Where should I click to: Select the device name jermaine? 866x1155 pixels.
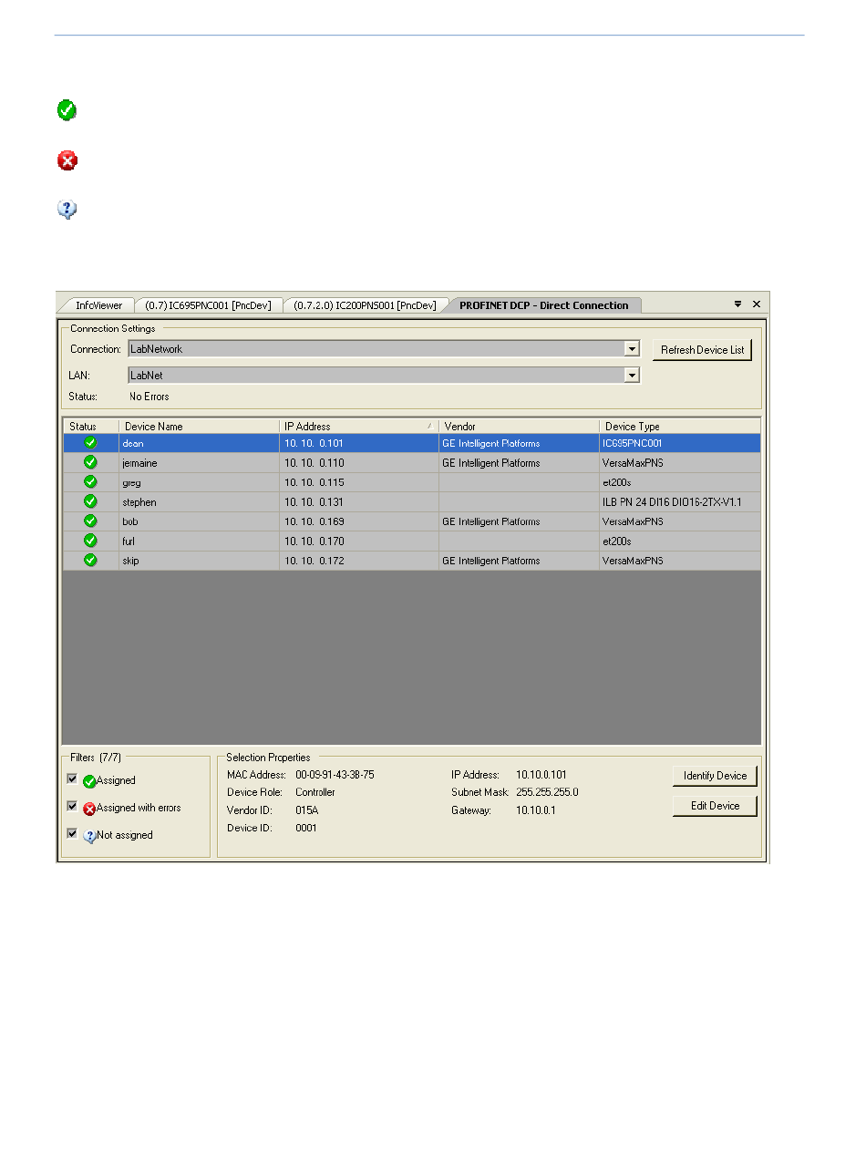139,463
